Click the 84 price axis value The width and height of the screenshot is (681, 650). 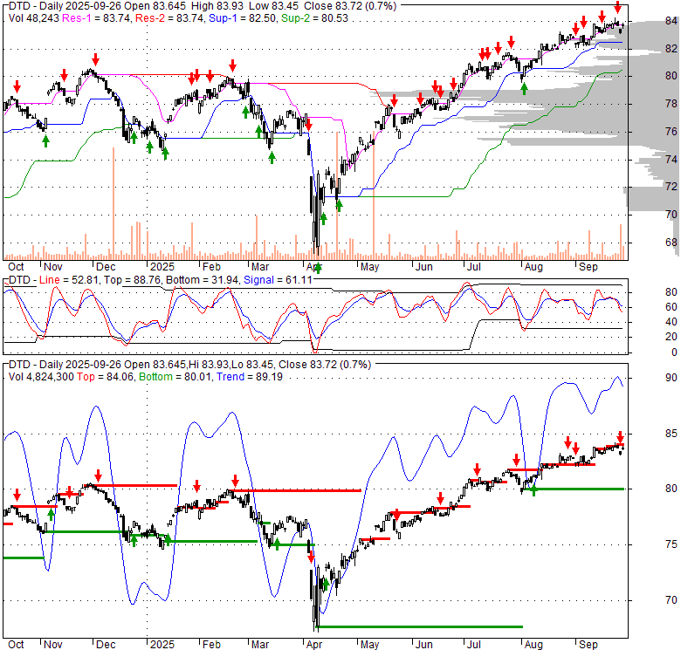click(671, 21)
